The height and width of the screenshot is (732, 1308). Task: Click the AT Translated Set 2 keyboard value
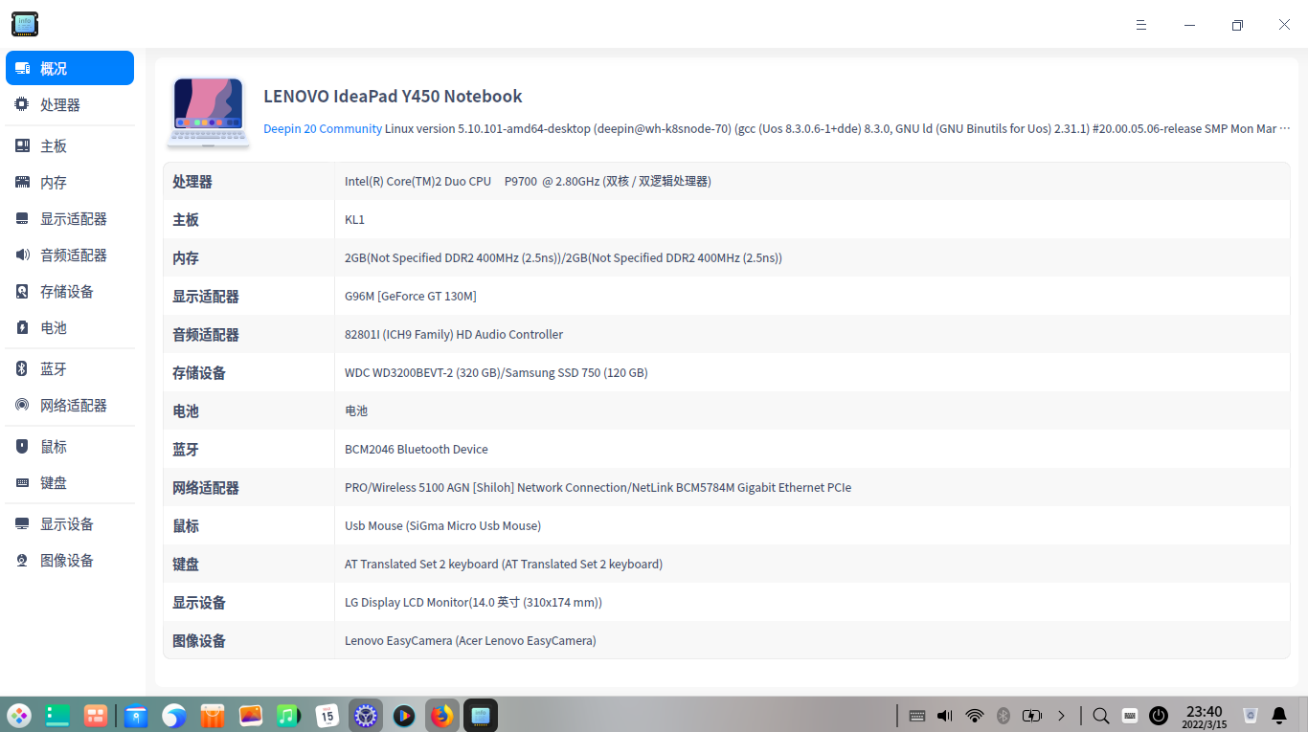pos(504,564)
